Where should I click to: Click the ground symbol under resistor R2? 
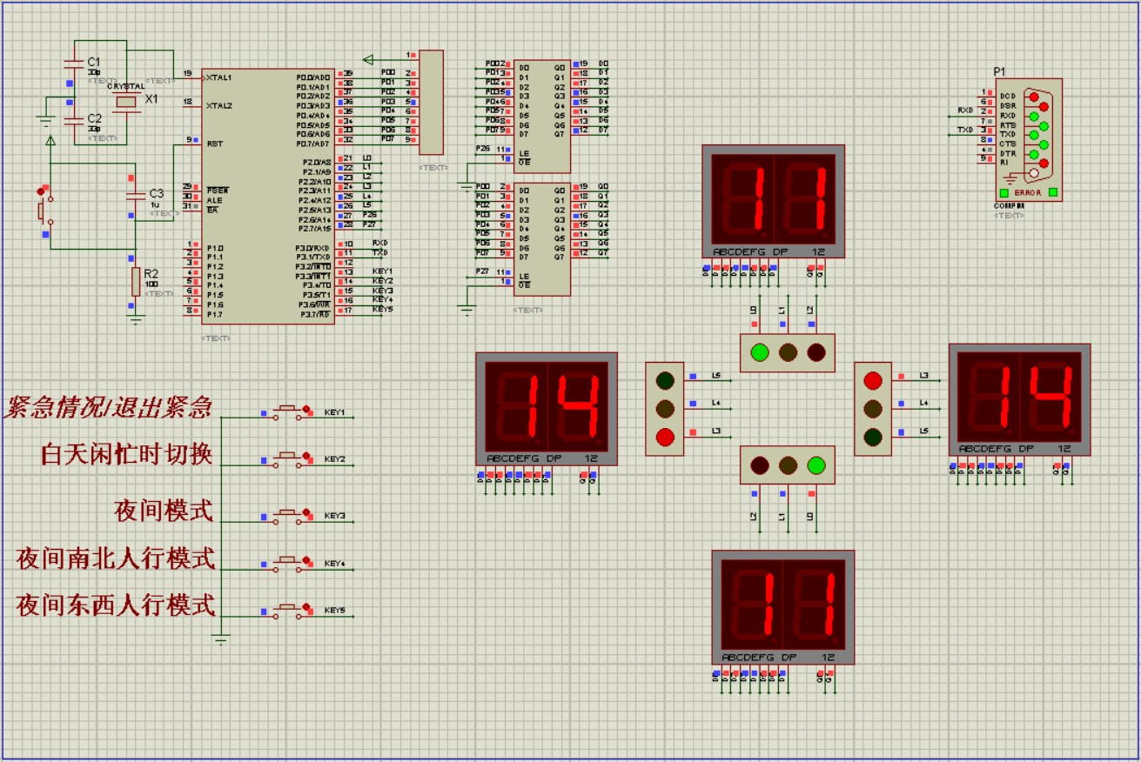[136, 319]
